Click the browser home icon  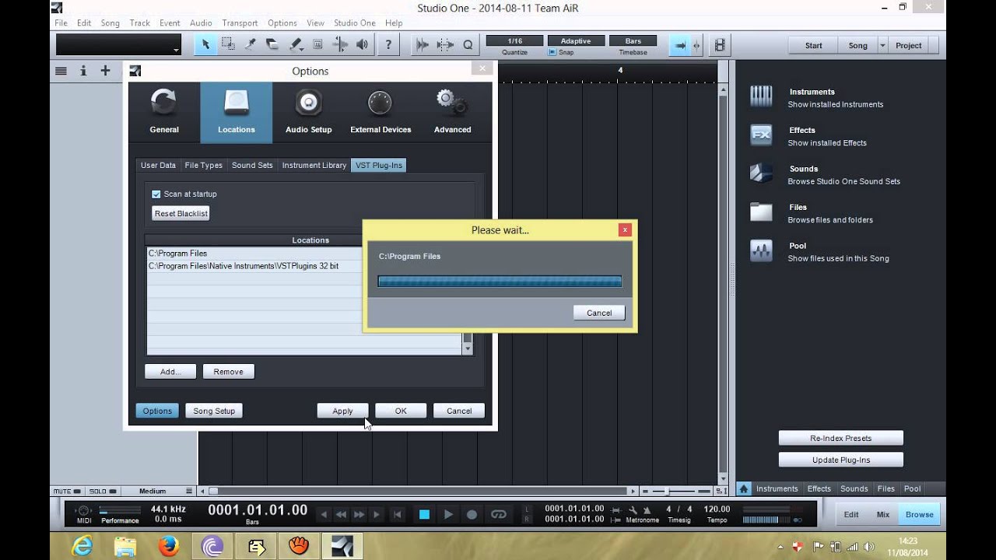pyautogui.click(x=744, y=488)
